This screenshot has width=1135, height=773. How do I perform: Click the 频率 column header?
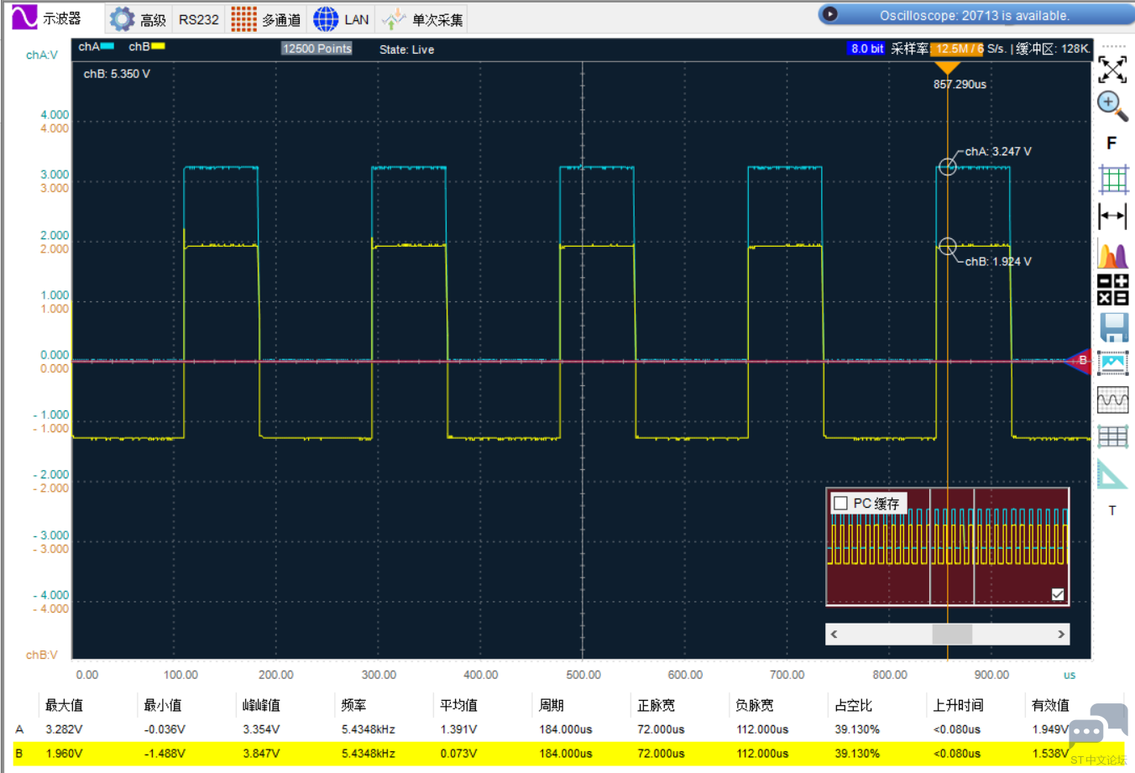coord(353,705)
